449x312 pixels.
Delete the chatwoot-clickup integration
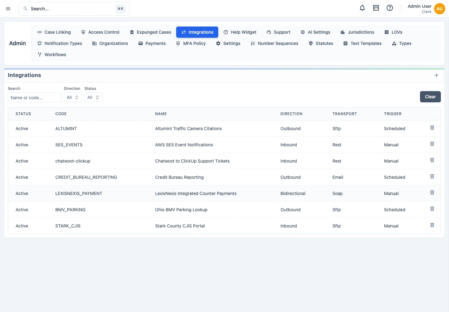click(432, 160)
